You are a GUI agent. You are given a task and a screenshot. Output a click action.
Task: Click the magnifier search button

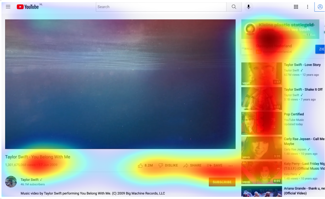[234, 7]
